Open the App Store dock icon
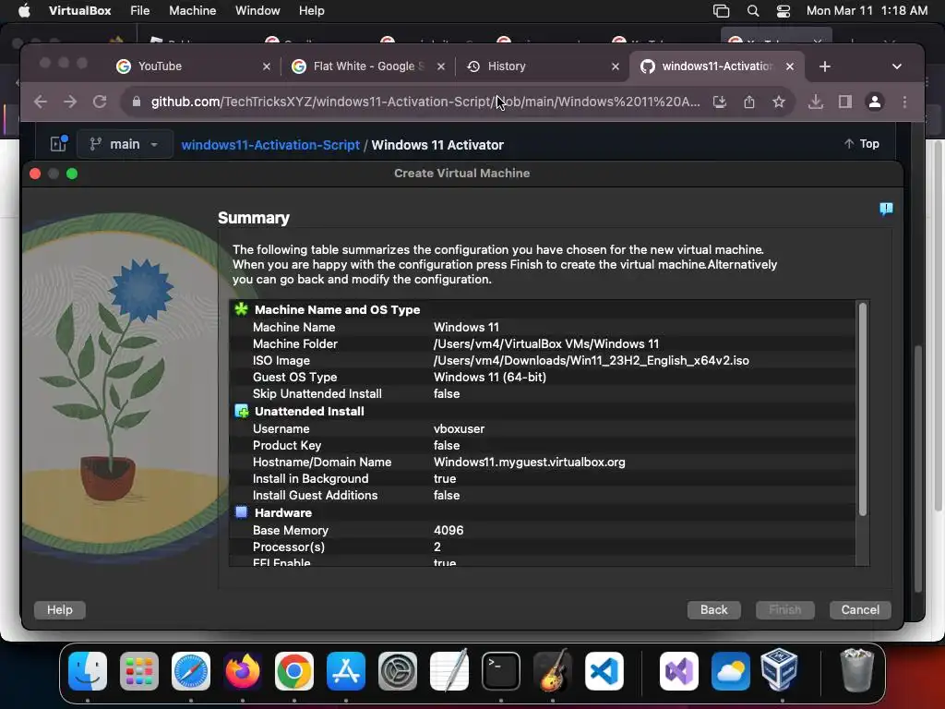 pos(346,671)
